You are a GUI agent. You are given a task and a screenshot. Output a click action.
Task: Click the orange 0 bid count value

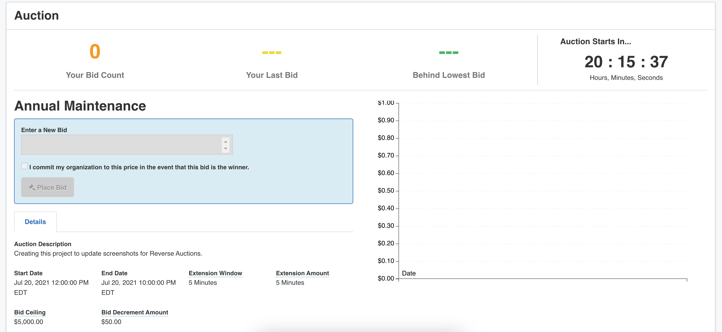(x=95, y=51)
